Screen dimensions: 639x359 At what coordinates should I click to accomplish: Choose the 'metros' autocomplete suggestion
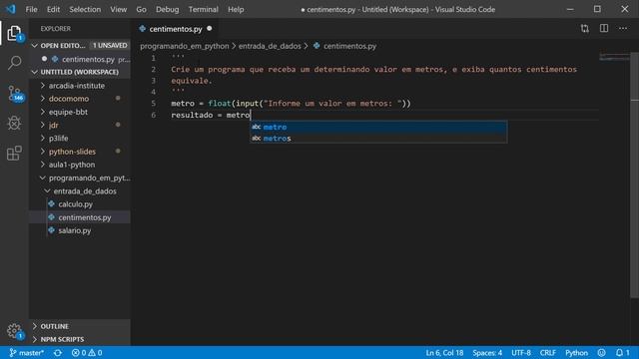tap(378, 139)
